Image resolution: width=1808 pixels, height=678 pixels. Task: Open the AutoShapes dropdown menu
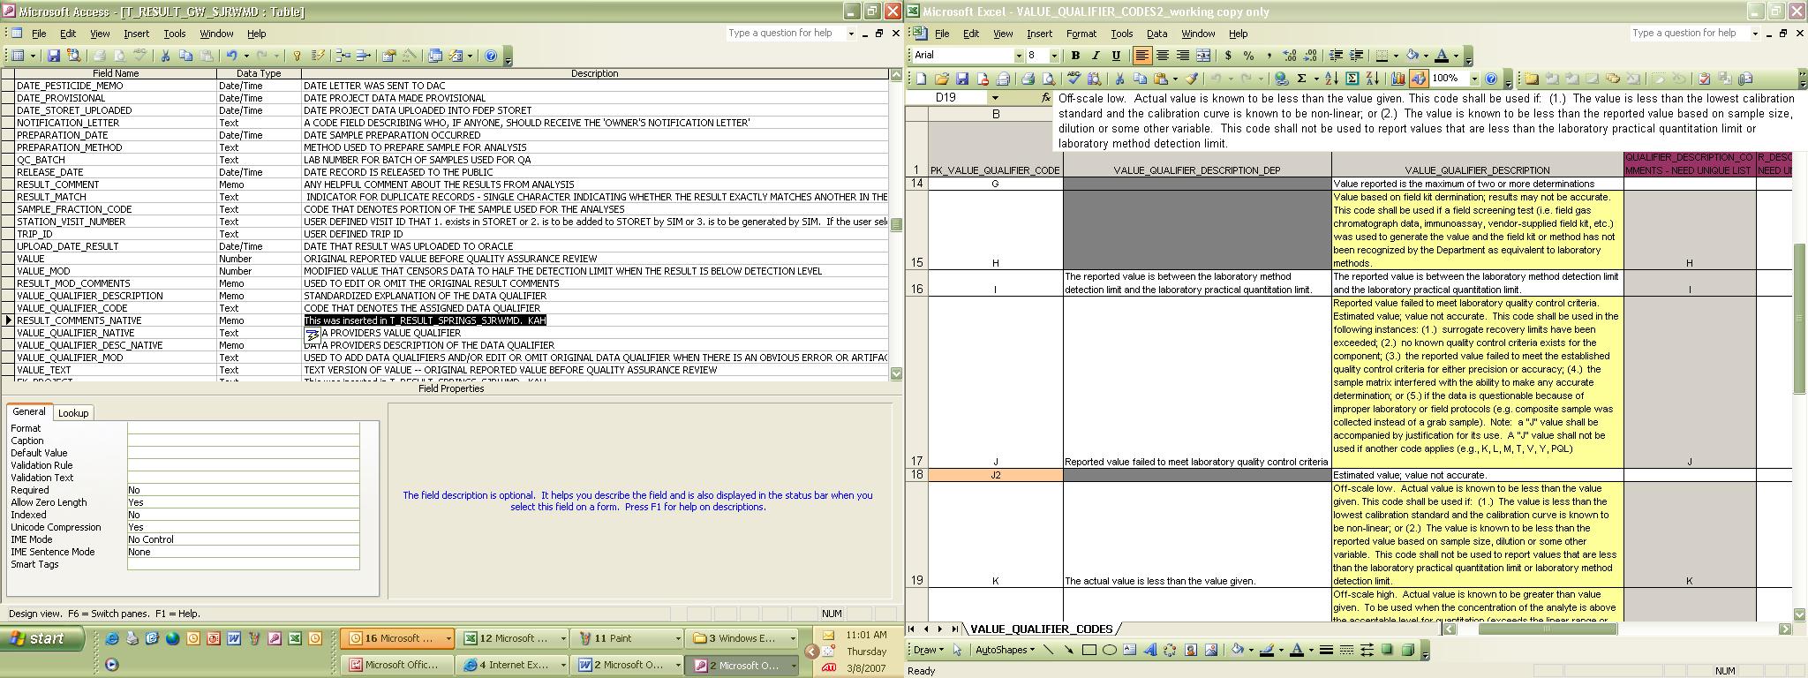coord(1005,650)
